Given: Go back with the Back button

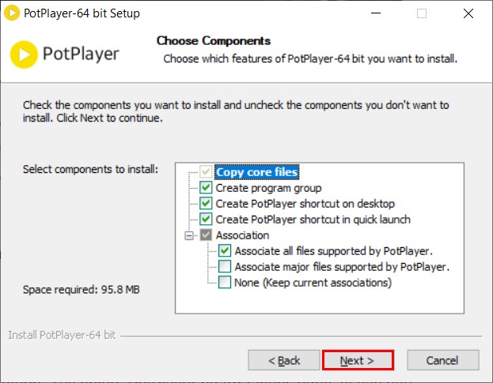Looking at the screenshot, I should click(284, 360).
